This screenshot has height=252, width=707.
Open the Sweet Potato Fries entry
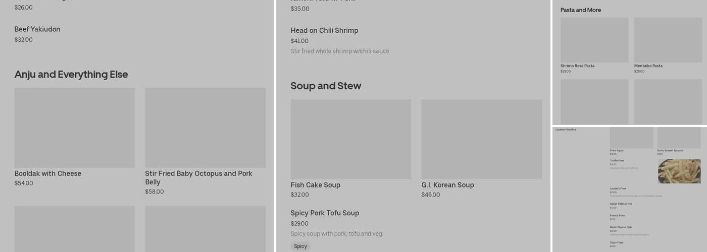coord(621,204)
